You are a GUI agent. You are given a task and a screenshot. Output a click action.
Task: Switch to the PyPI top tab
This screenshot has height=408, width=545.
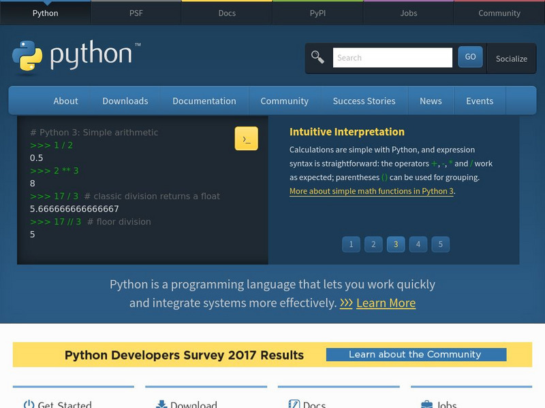click(317, 13)
